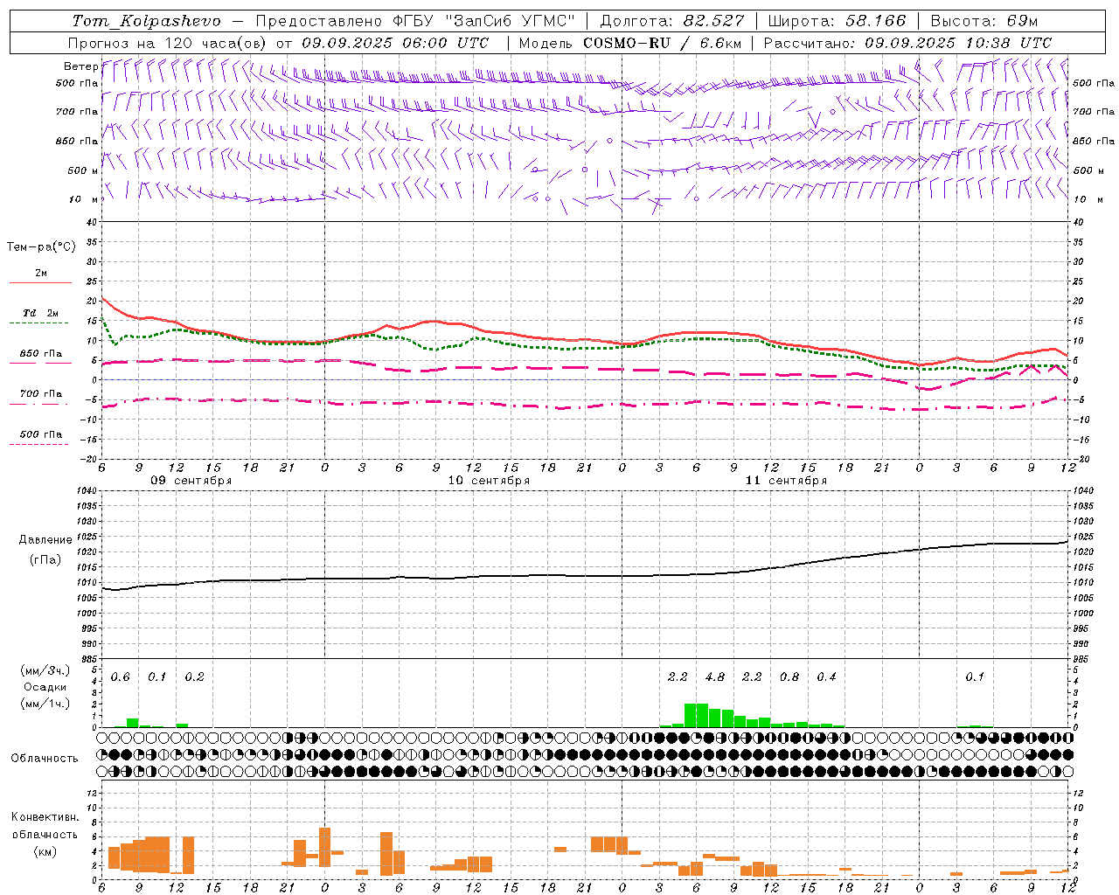Viewport: 1119px width, 895px height.
Task: Click the Высота: 69м elevation value
Action: point(983,20)
